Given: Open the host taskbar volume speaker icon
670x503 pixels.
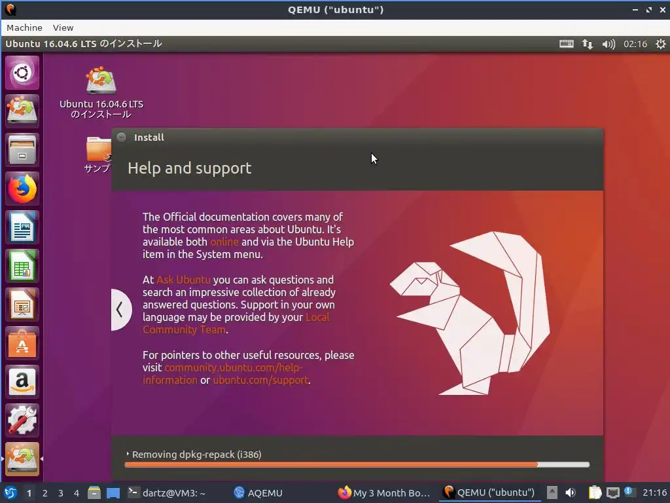Looking at the screenshot, I should 571,493.
